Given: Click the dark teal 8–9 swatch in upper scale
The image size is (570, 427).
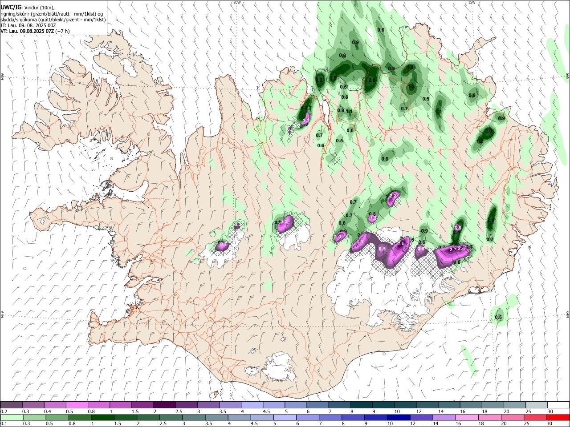Looking at the screenshot, I should point(361,405).
